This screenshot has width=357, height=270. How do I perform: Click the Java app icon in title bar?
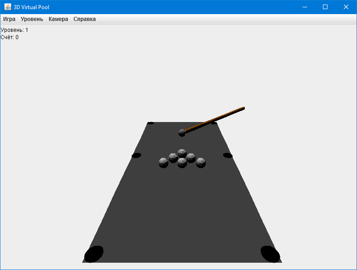[x=8, y=7]
